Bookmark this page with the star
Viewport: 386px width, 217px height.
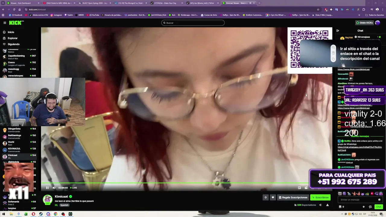(x=318, y=9)
